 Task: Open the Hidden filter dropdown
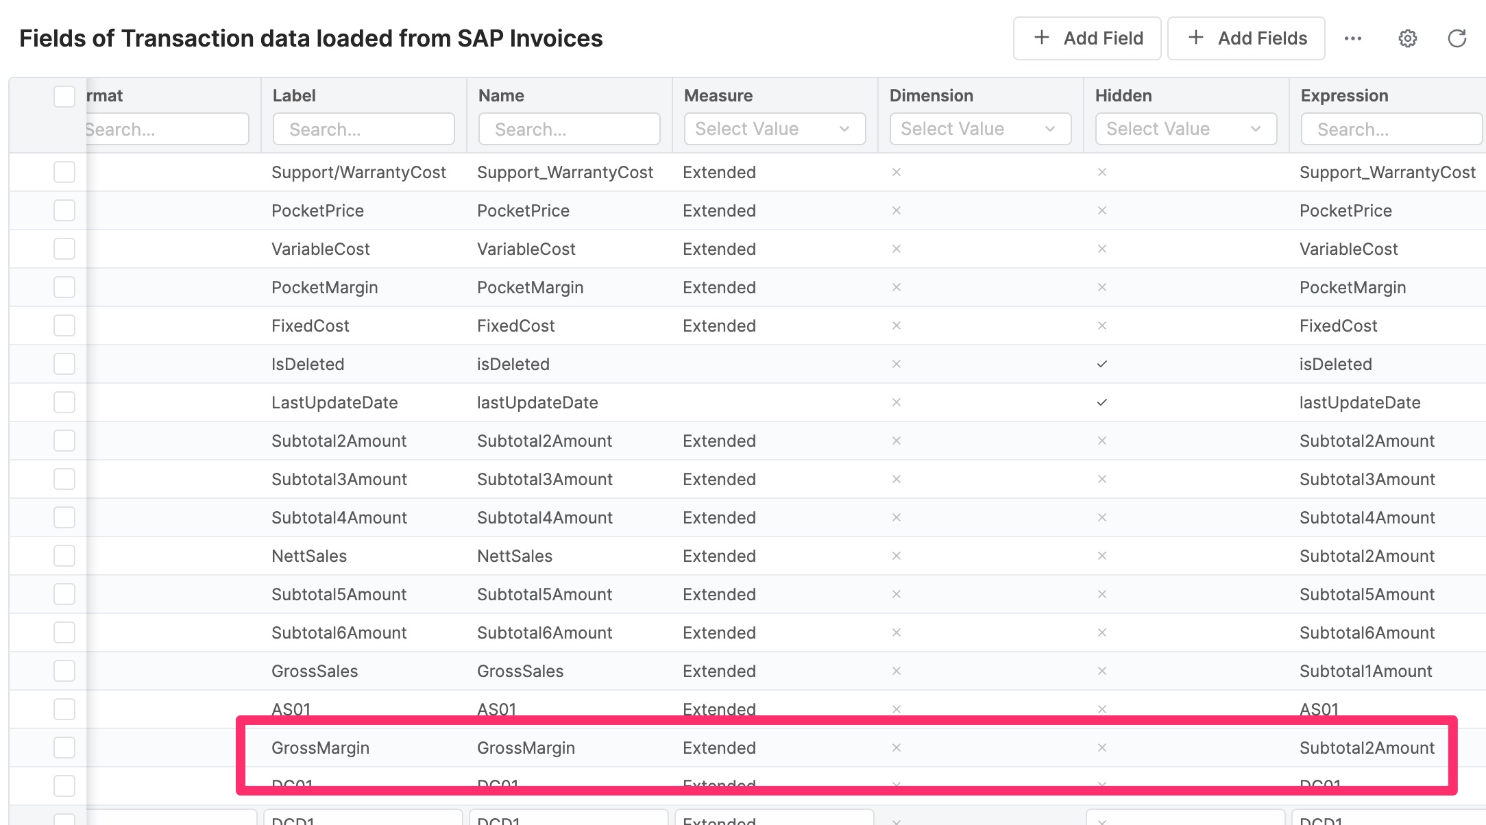tap(1186, 129)
